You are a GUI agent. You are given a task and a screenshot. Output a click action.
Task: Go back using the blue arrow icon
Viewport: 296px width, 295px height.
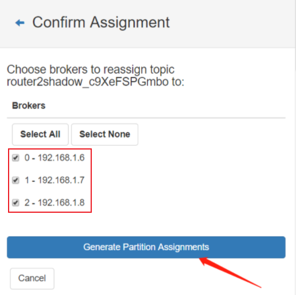(x=20, y=23)
